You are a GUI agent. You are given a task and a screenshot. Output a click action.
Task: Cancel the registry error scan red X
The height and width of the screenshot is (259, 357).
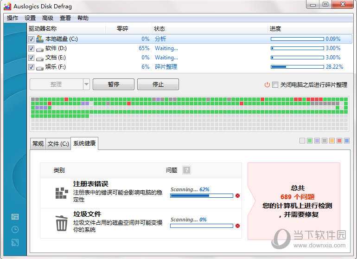point(237,195)
